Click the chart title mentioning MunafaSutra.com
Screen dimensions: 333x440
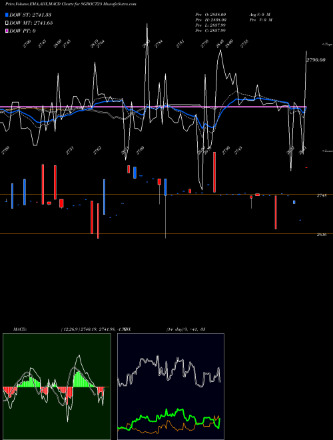[71, 5]
